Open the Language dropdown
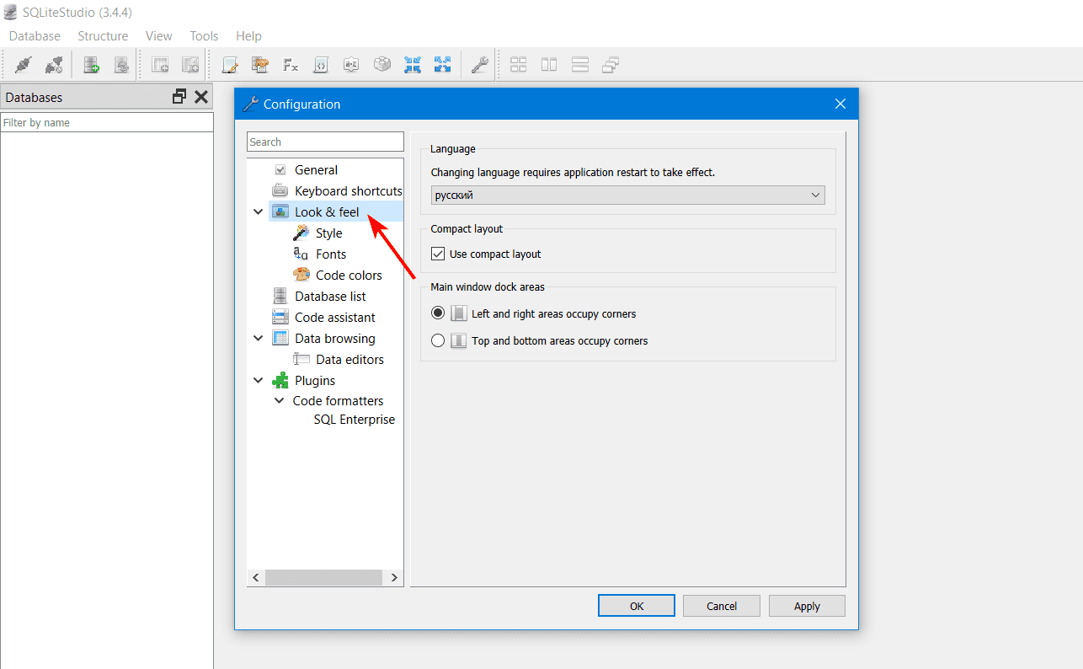 tap(627, 195)
